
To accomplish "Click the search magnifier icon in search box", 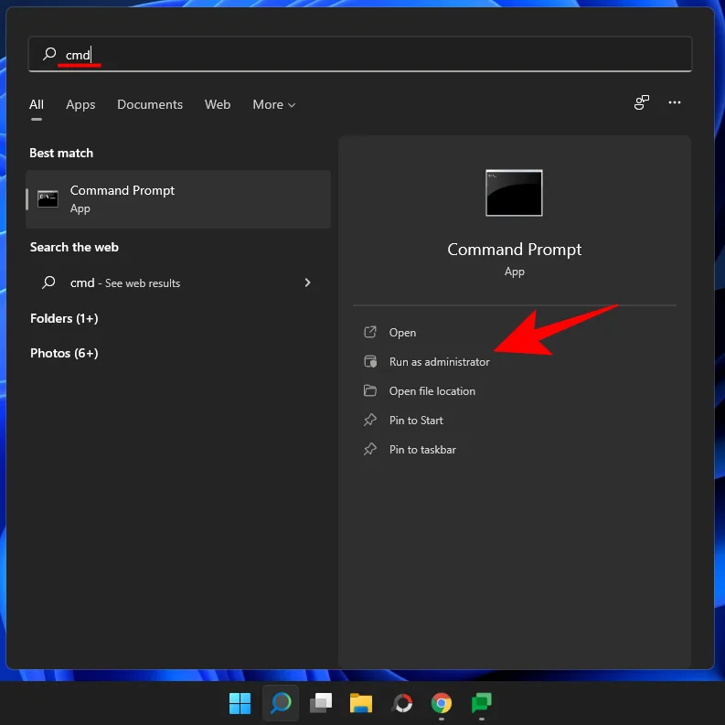I will [49, 54].
